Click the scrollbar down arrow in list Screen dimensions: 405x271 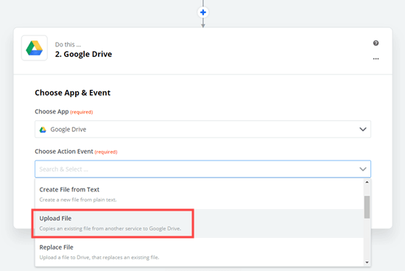(x=367, y=262)
